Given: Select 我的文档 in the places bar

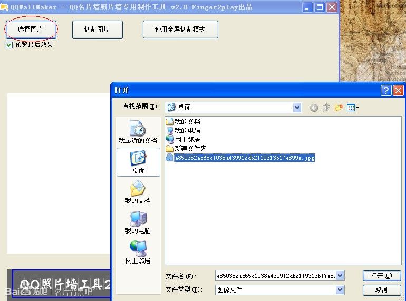Looking at the screenshot, I should [x=138, y=192].
